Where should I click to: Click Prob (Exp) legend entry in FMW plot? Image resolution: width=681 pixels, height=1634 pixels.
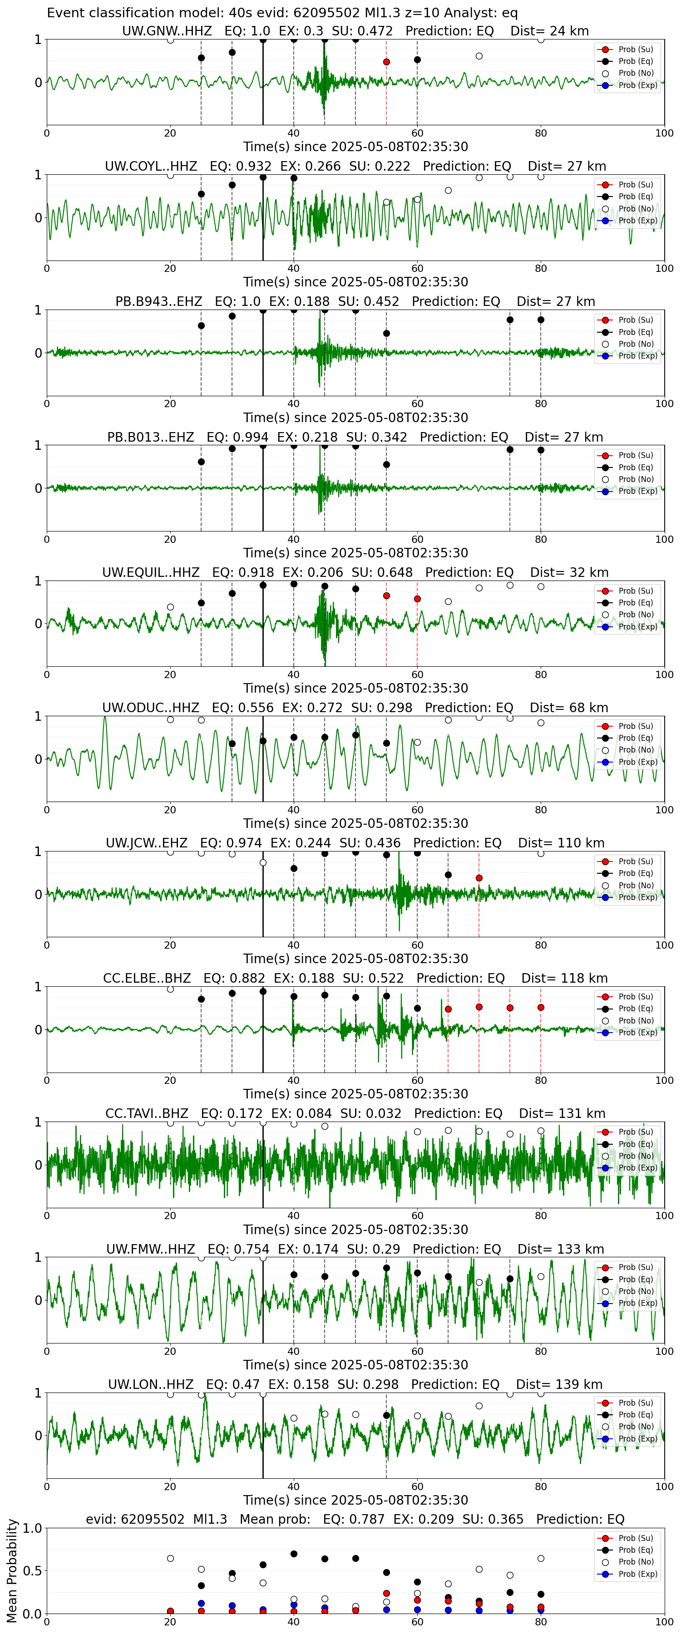coord(627,1303)
